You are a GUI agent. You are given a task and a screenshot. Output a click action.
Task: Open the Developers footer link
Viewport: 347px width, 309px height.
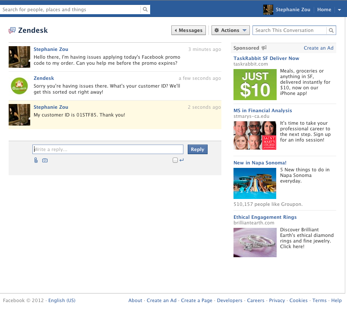tap(230, 300)
